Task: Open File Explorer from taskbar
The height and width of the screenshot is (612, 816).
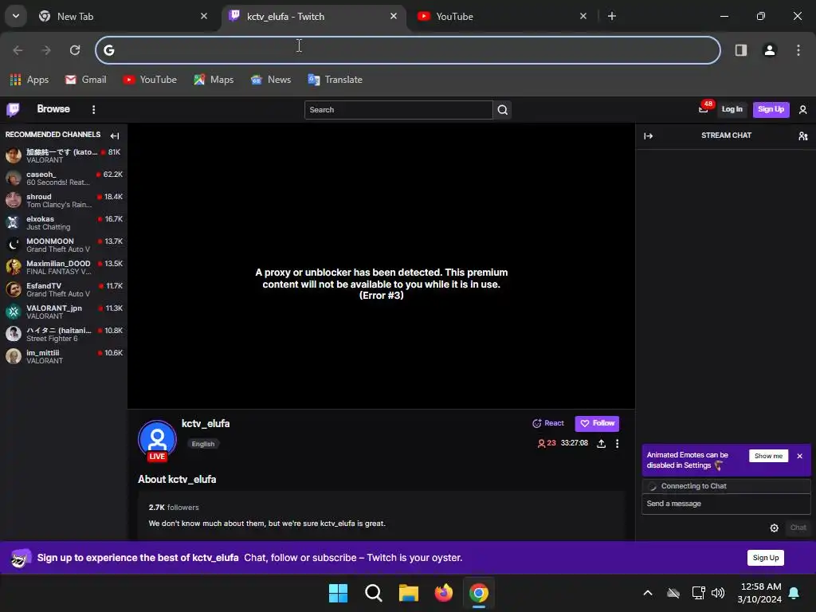Action: pyautogui.click(x=409, y=593)
